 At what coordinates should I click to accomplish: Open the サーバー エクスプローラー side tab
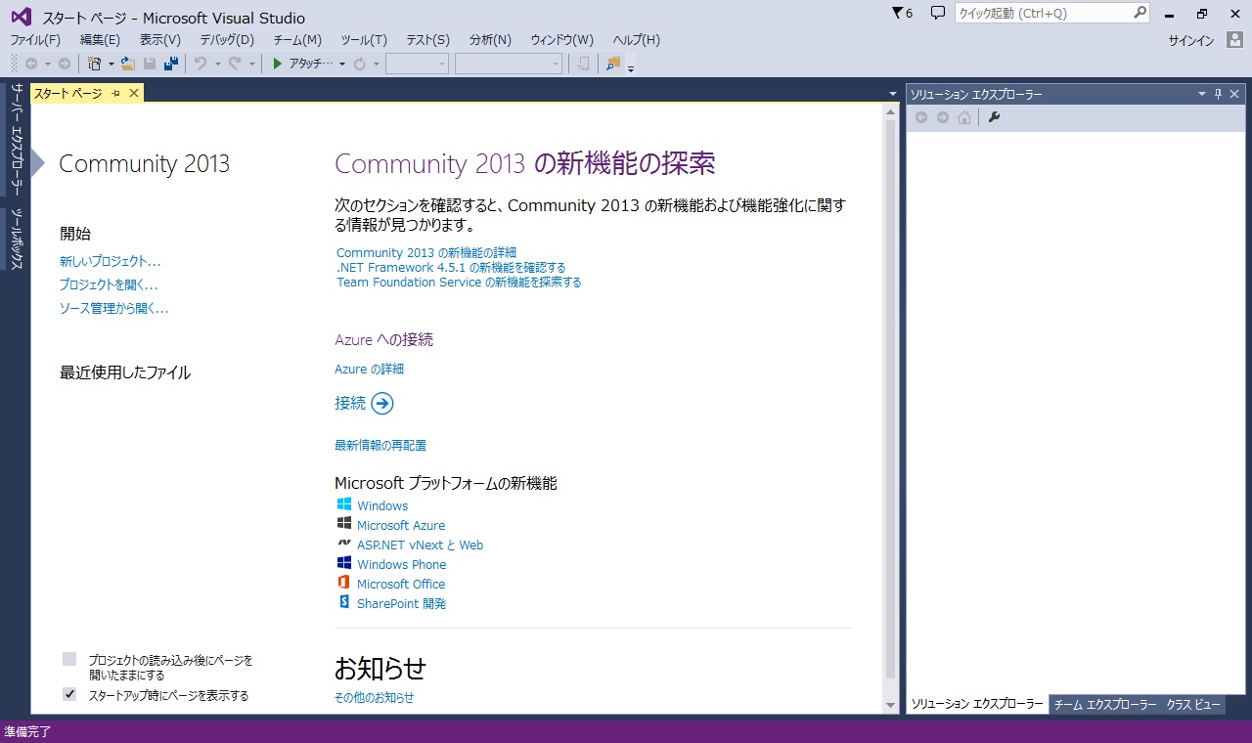(16, 141)
